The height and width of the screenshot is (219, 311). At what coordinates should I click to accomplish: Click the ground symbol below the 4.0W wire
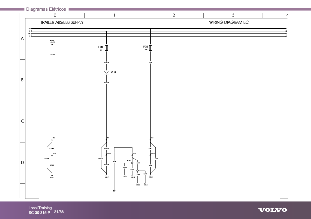pyautogui.click(x=114, y=191)
